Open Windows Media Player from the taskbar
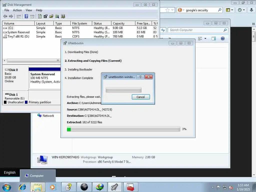Screen dimensions: 256x192 click(53, 187)
